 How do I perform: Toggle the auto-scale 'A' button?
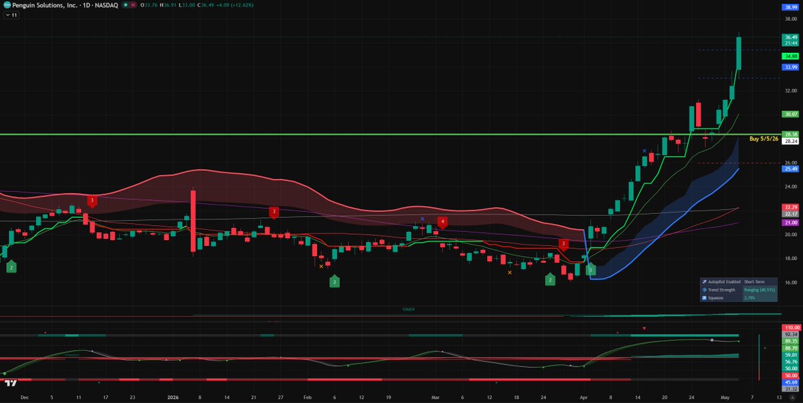coord(792,397)
